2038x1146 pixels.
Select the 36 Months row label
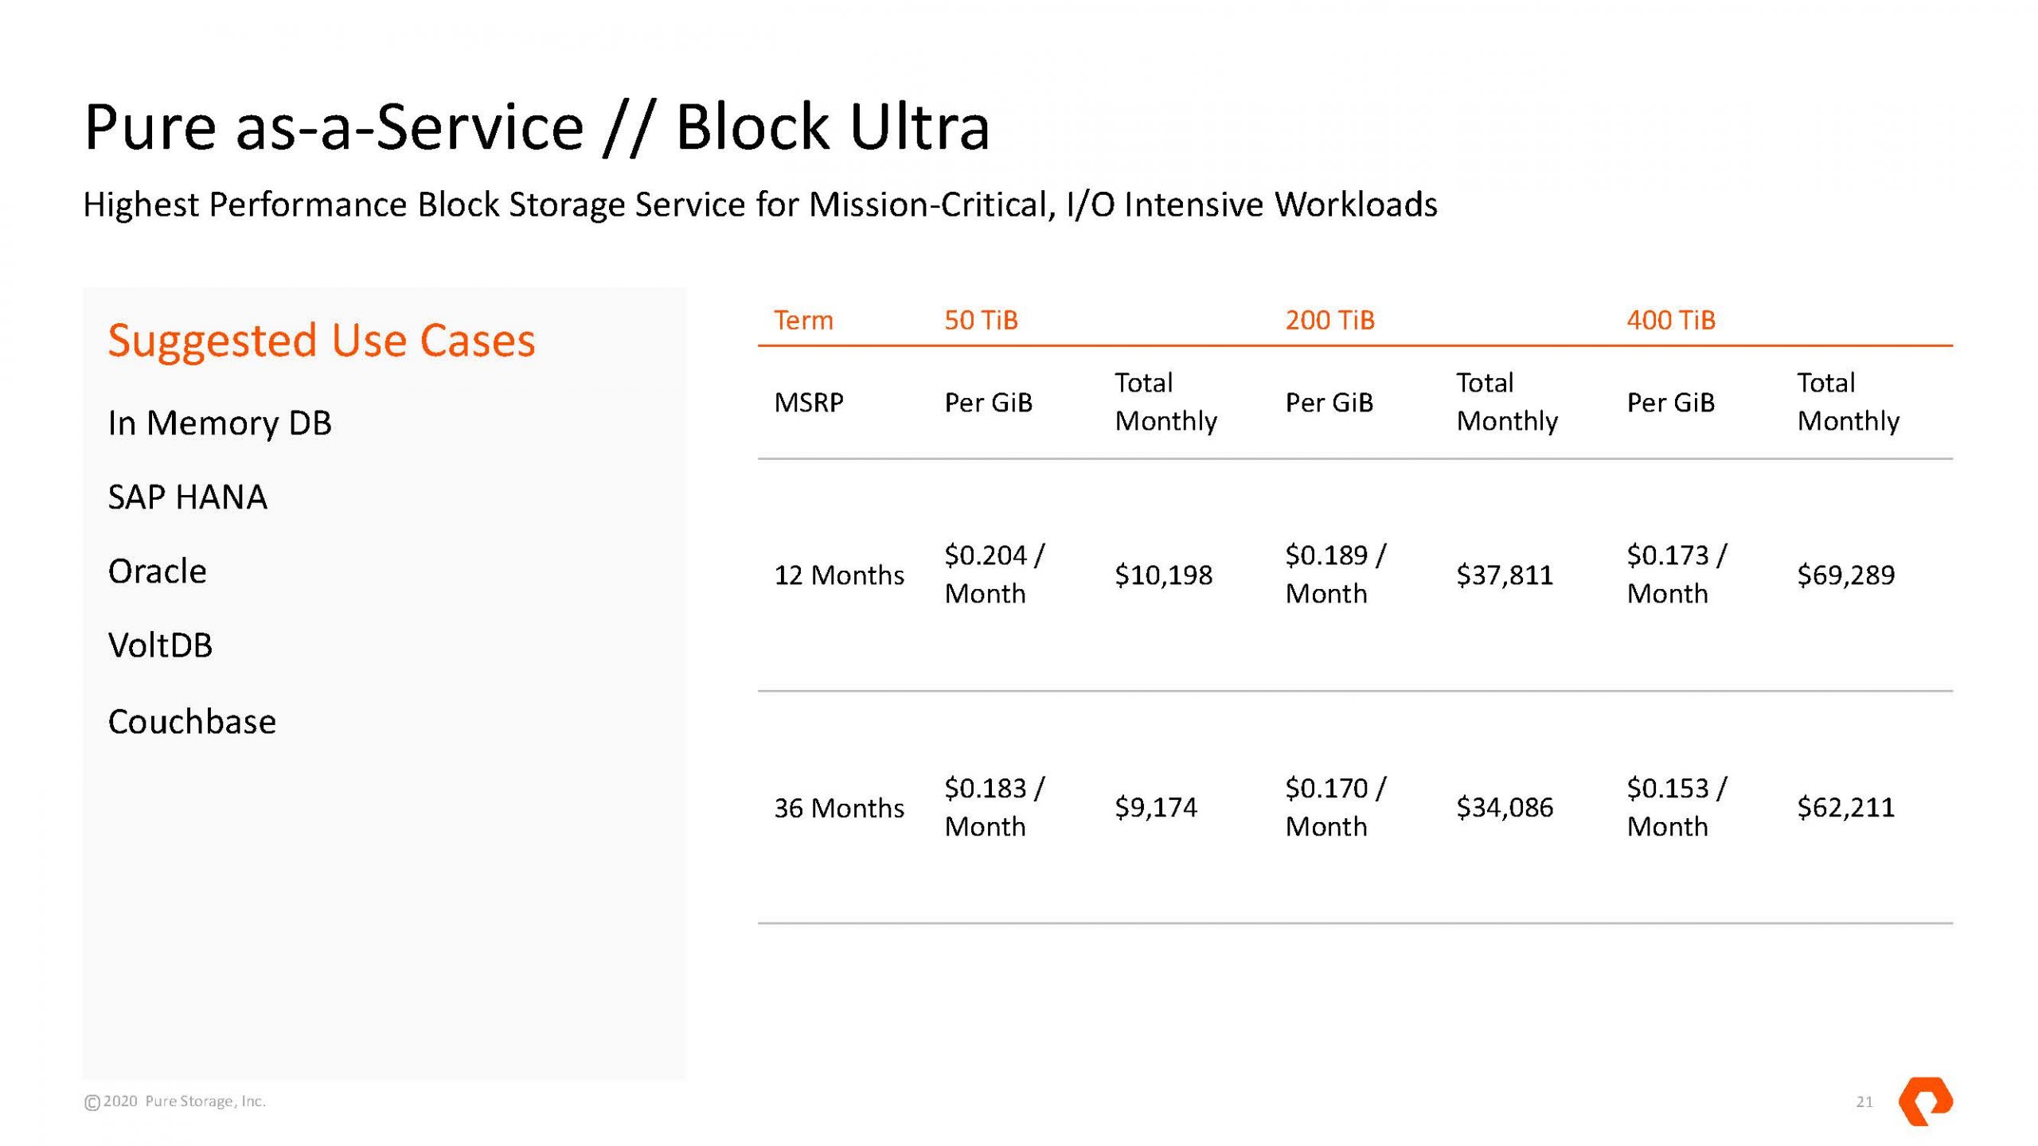click(839, 808)
